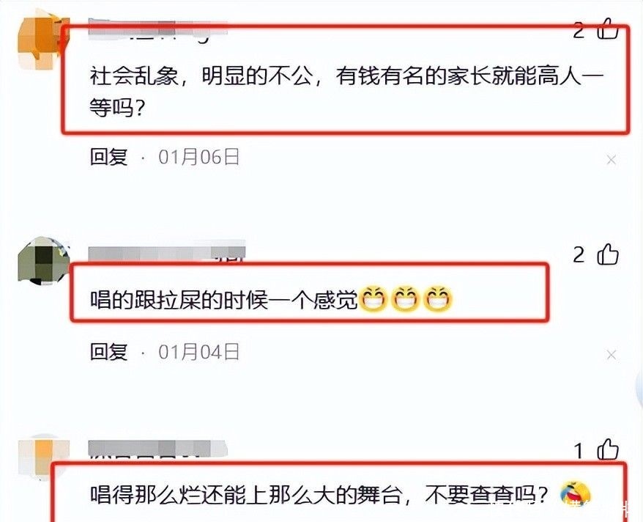
Task: Click the 01月06日 timestamp
Action: click(199, 157)
